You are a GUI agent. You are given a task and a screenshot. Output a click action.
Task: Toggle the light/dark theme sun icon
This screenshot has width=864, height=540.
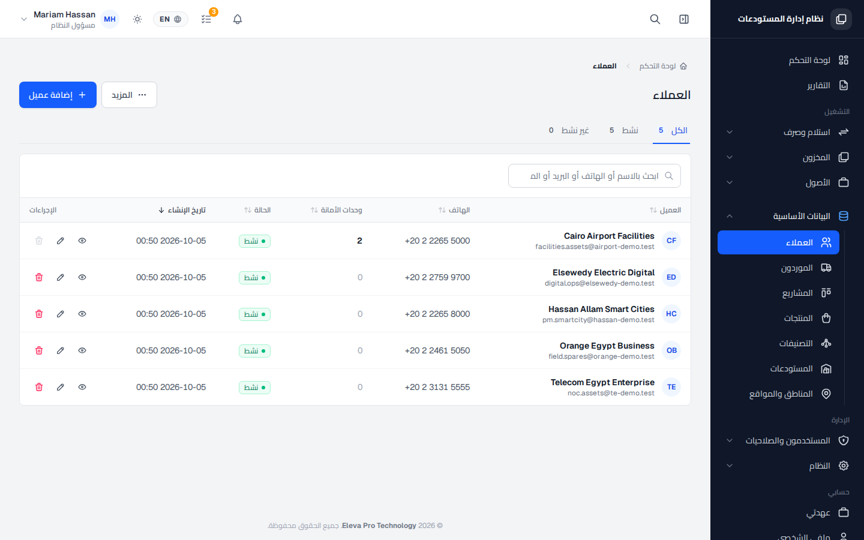(x=137, y=19)
